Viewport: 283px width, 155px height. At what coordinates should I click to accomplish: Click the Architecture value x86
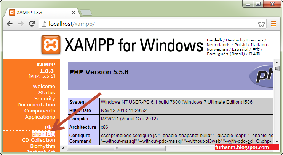[104, 127]
